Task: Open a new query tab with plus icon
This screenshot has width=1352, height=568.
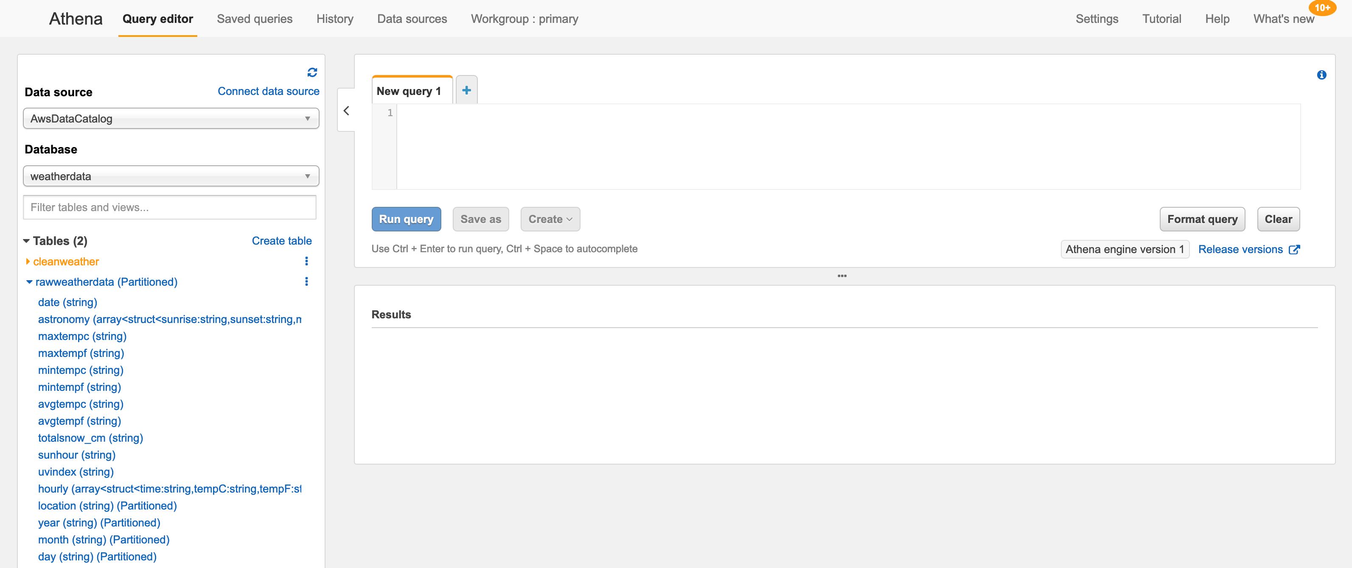Action: tap(466, 90)
